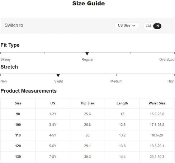Open the US Size dropdown
This screenshot has height=163, width=175.
click(127, 26)
